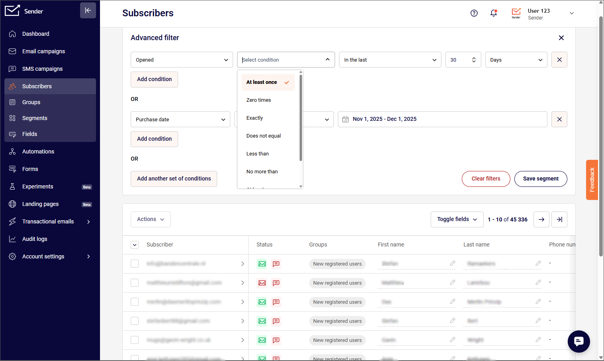The image size is (604, 361).
Task: Open the Actions dropdown
Action: pos(151,219)
